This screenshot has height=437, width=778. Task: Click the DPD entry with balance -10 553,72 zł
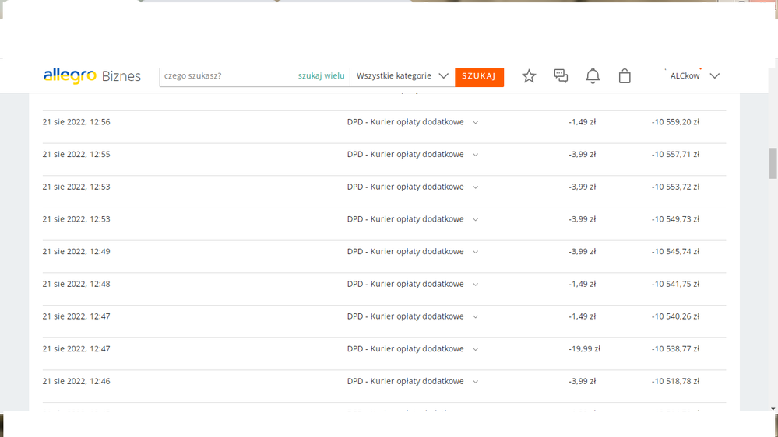[405, 187]
